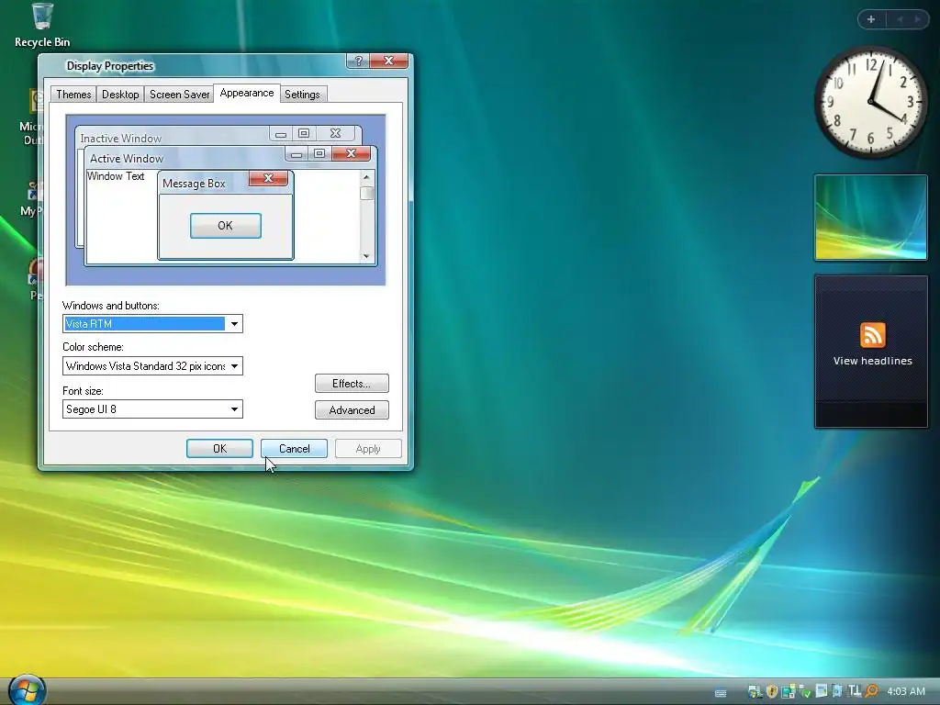Click the grayed Apply button
The height and width of the screenshot is (705, 940).
368,448
